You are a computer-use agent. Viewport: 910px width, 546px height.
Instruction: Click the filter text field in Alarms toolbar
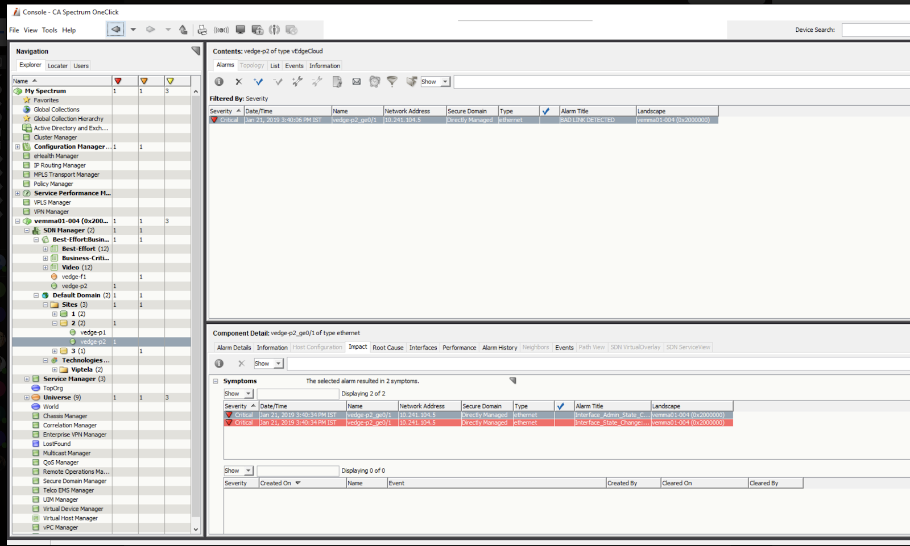click(681, 82)
